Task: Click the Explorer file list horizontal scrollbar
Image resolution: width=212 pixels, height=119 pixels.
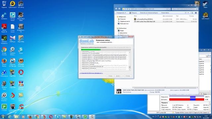Action: coord(165,87)
